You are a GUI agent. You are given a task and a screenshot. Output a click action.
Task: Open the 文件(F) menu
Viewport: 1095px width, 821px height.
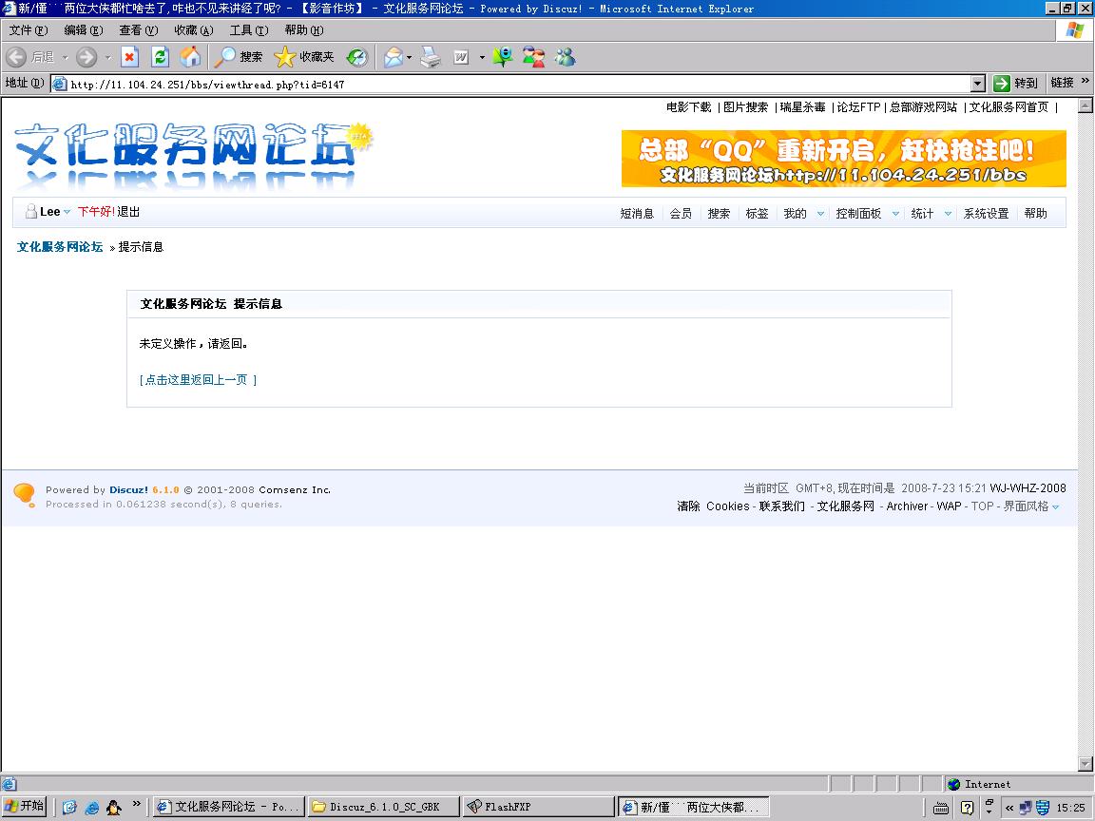pyautogui.click(x=28, y=30)
